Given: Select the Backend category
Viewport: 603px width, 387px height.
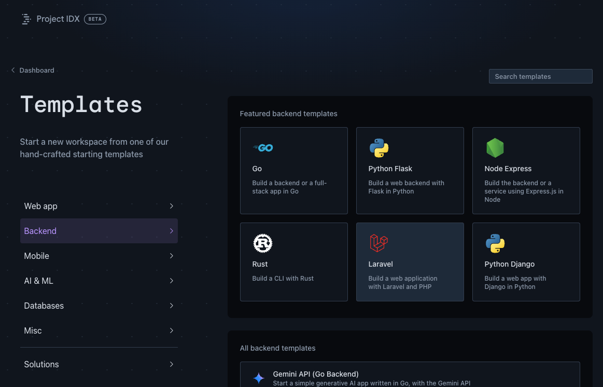Looking at the screenshot, I should tap(99, 231).
